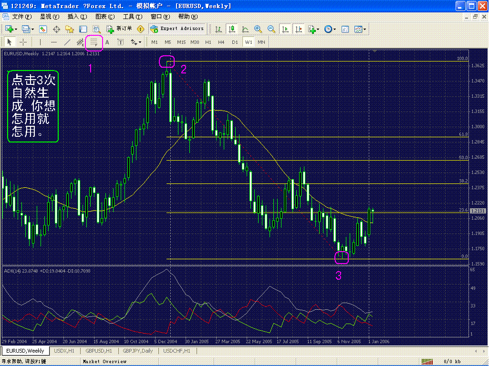The height and width of the screenshot is (366, 489).
Task: Toggle the chart shift button
Action: coord(299,29)
